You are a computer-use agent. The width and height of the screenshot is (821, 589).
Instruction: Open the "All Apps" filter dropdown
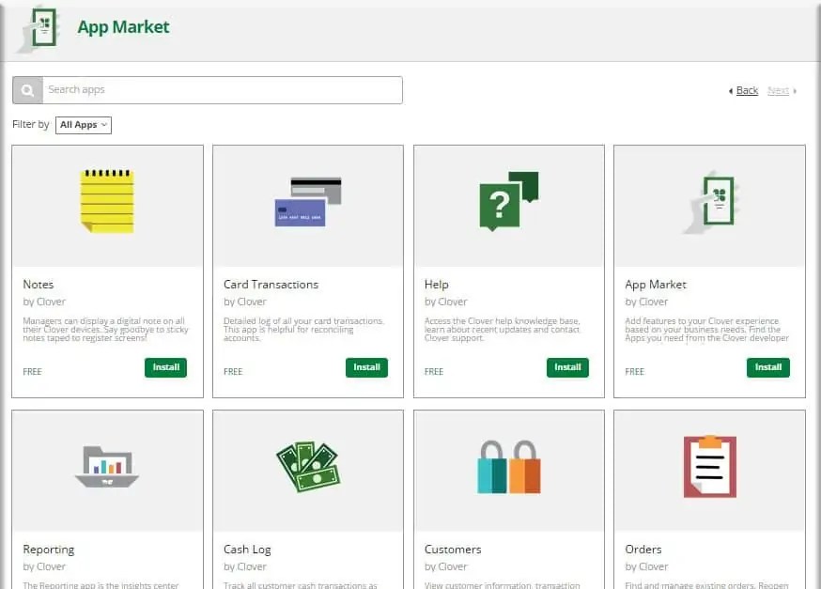pyautogui.click(x=83, y=124)
